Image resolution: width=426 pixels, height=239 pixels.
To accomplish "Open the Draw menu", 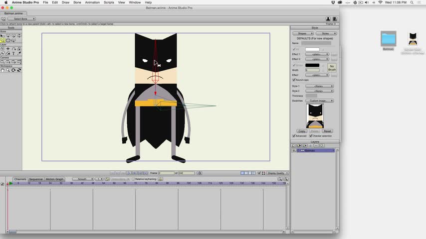I will click(x=65, y=2).
